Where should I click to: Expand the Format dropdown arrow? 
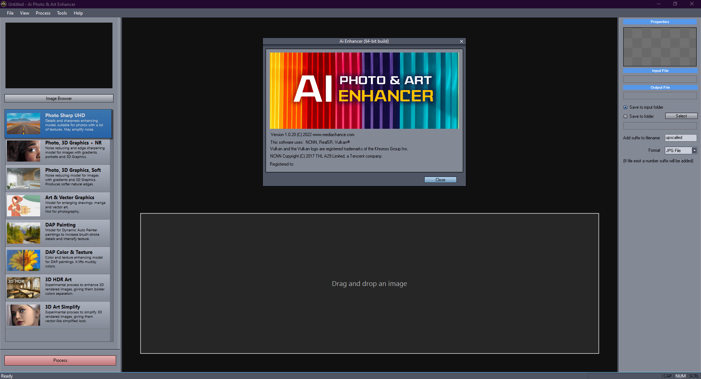[x=694, y=151]
